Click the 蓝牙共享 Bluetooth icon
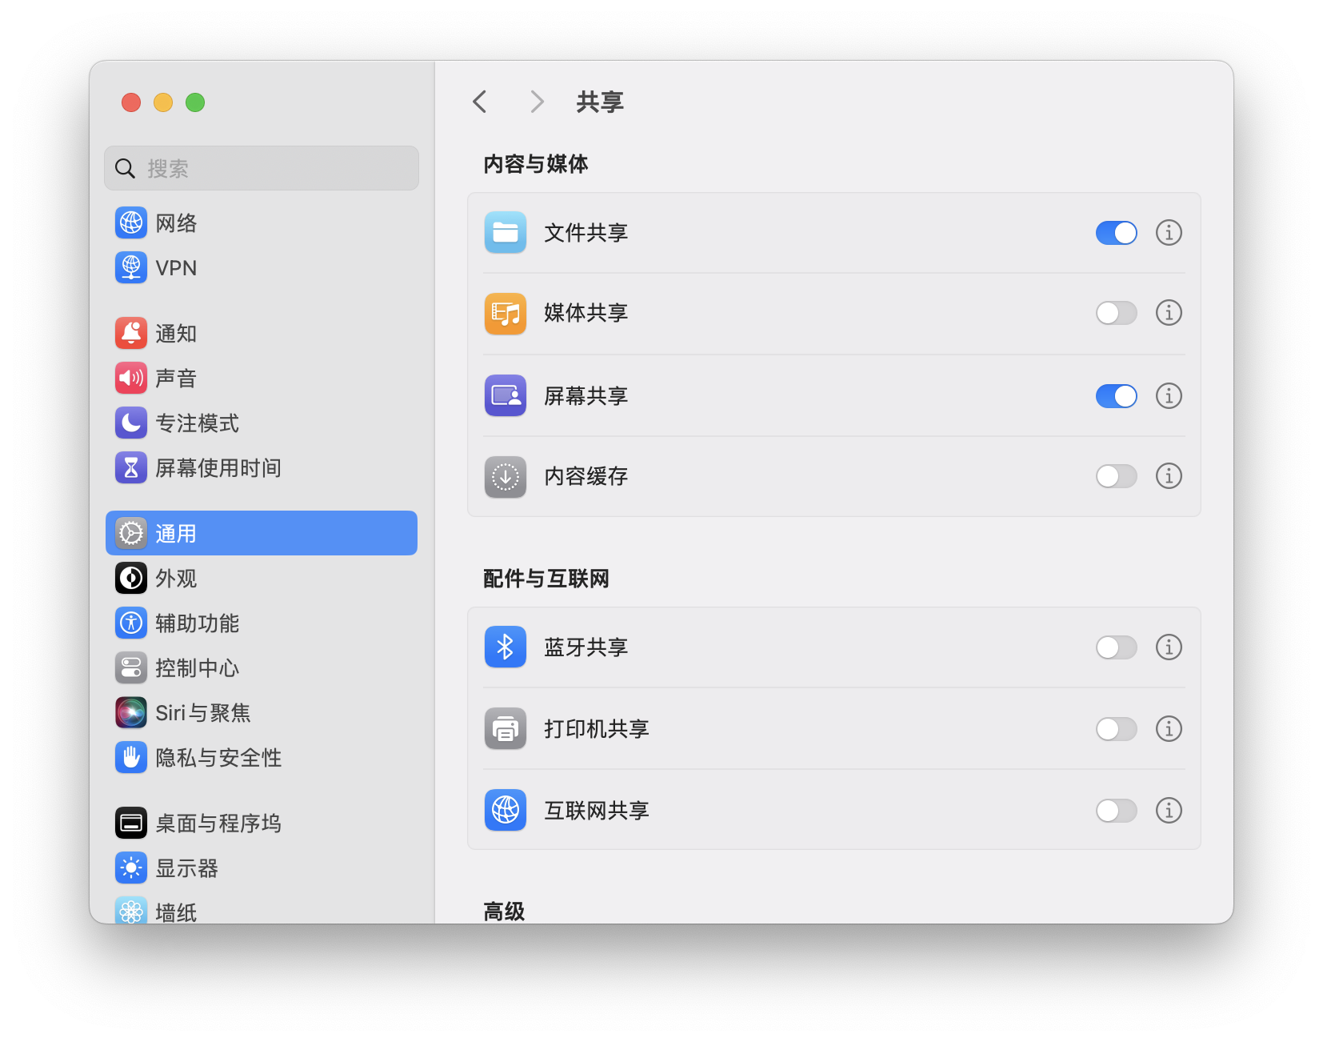 coord(505,647)
